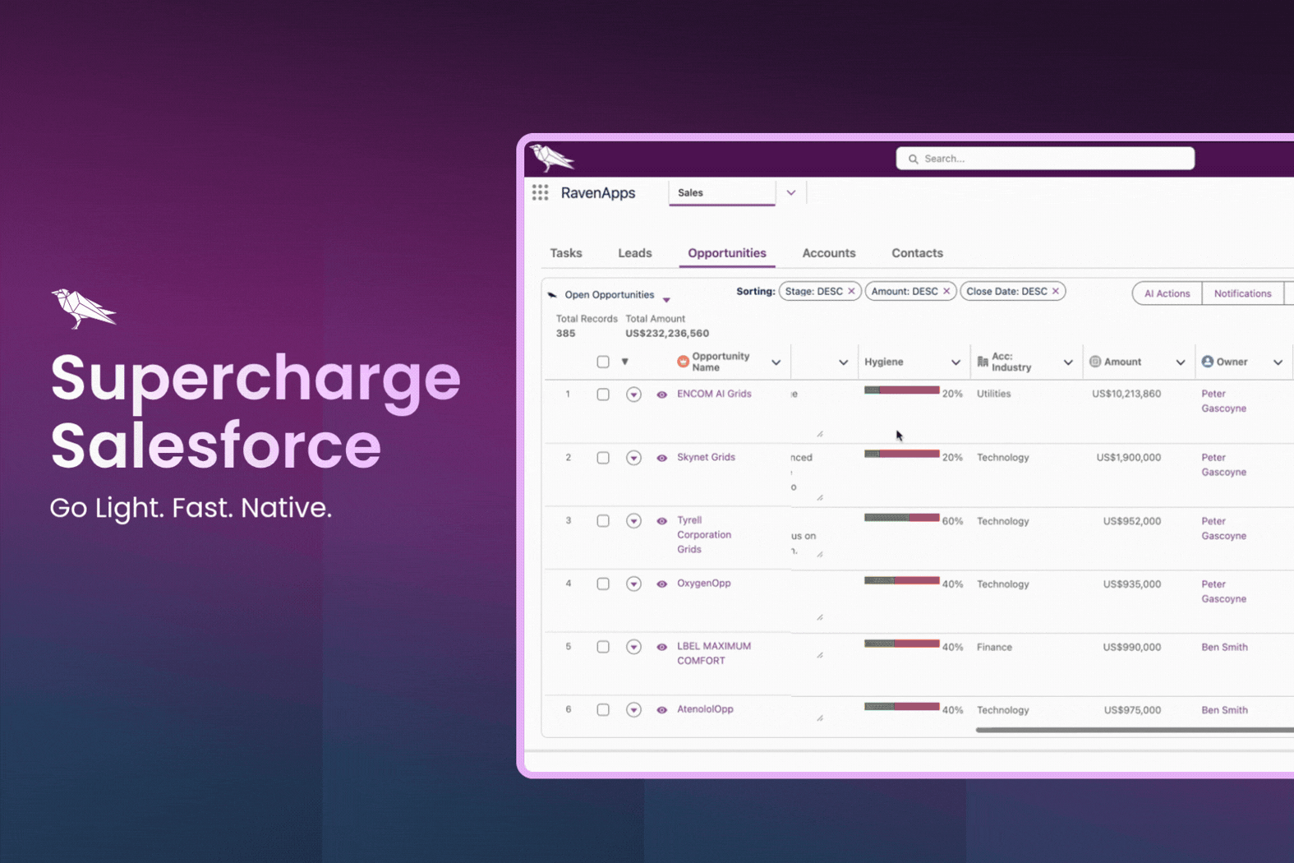Expand the Hygiene column menu
The height and width of the screenshot is (863, 1294).
[956, 362]
